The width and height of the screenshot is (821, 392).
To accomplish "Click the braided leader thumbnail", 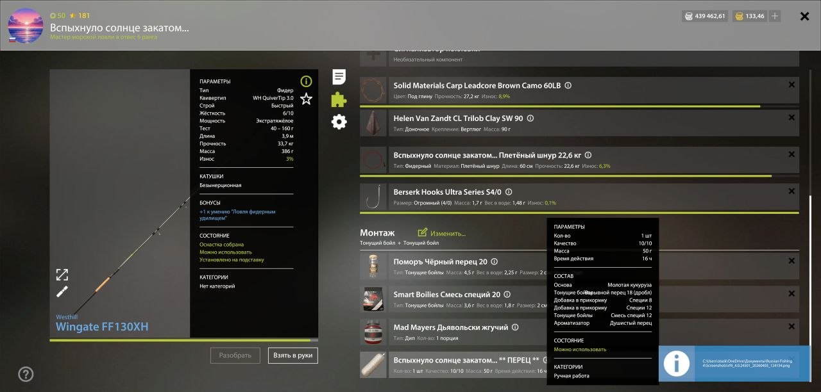I will 373,159.
